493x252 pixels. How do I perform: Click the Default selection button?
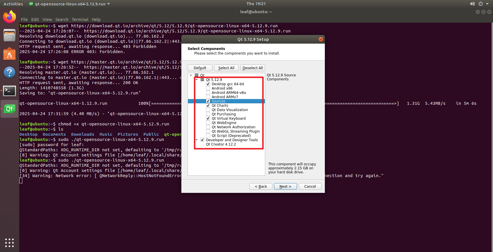[200, 68]
